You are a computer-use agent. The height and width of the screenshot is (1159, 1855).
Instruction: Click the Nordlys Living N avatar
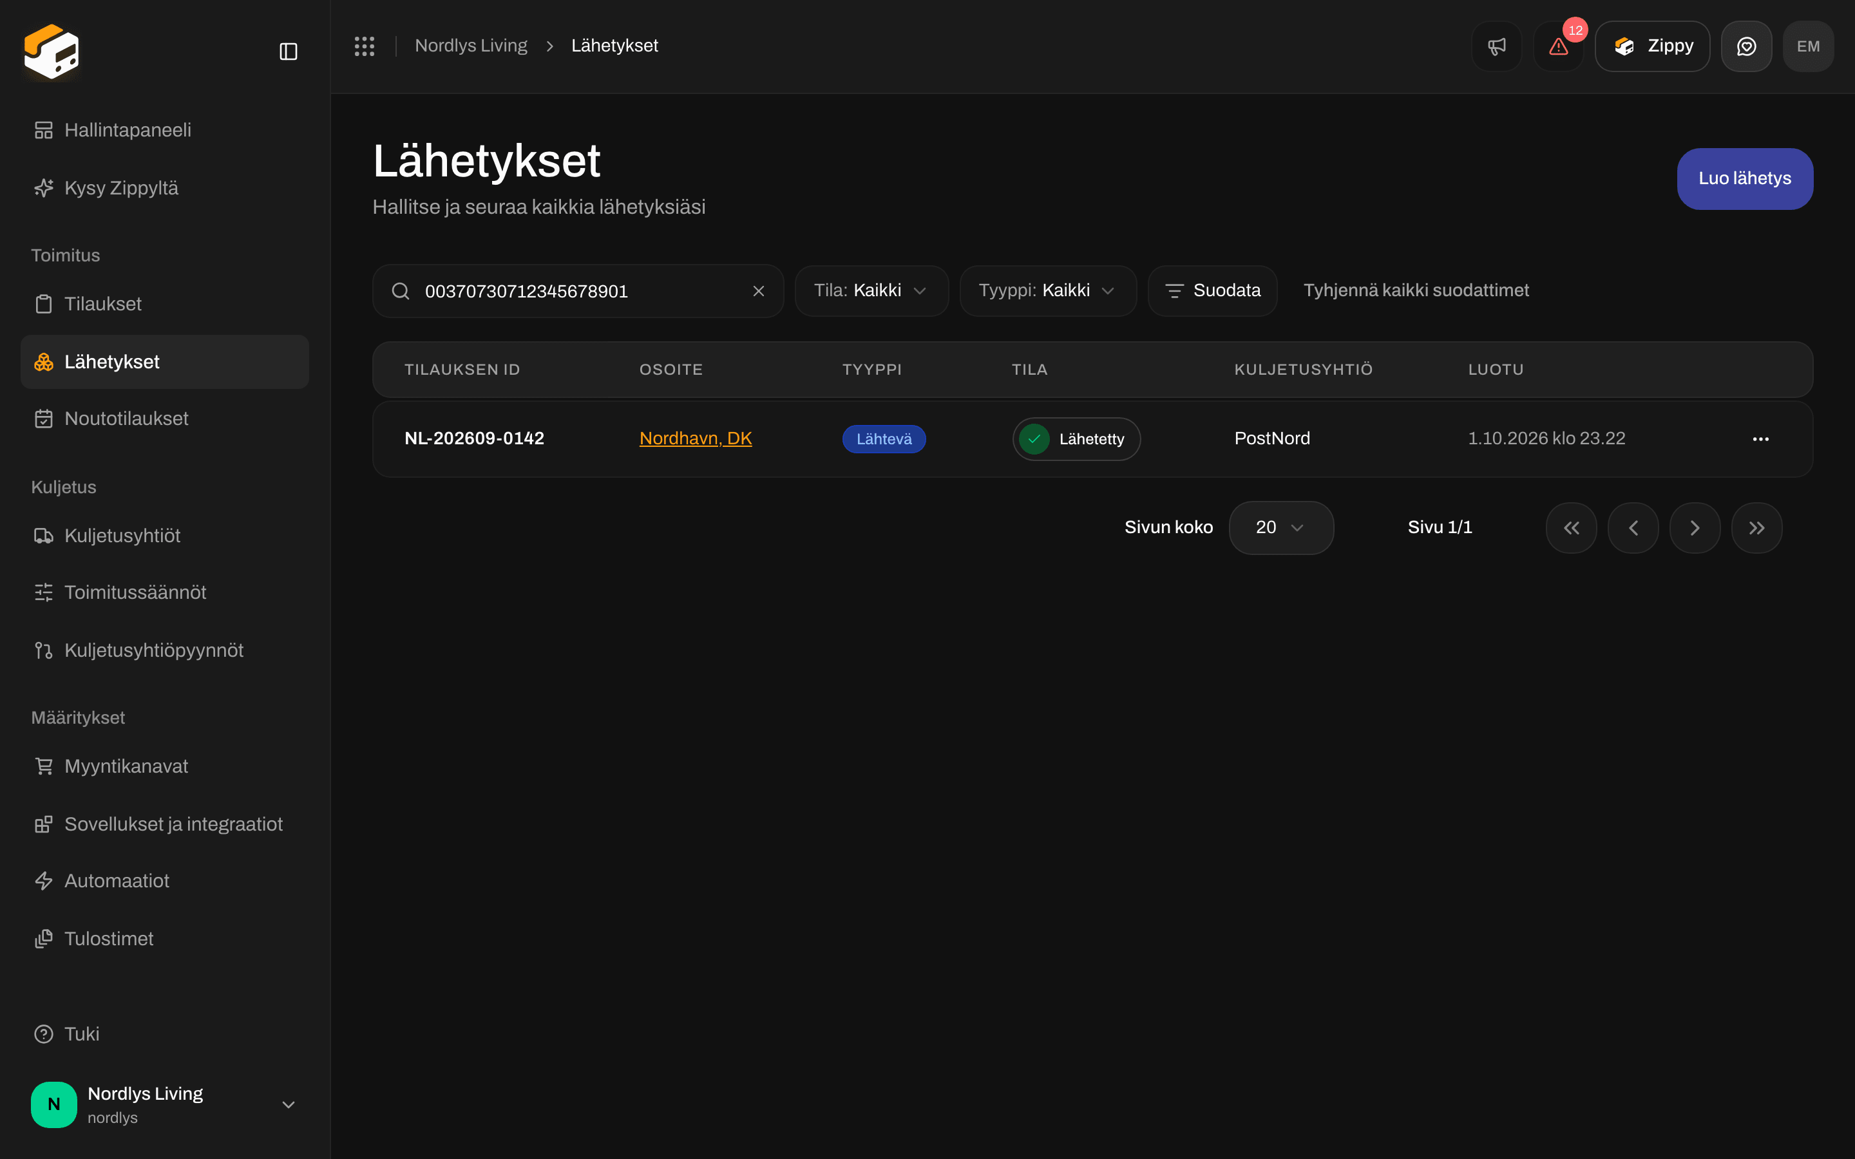tap(53, 1104)
